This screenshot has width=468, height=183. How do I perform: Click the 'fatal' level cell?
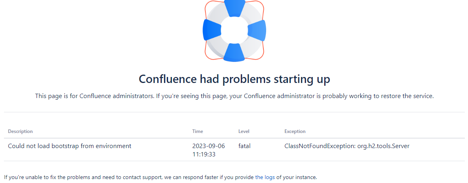(x=244, y=146)
